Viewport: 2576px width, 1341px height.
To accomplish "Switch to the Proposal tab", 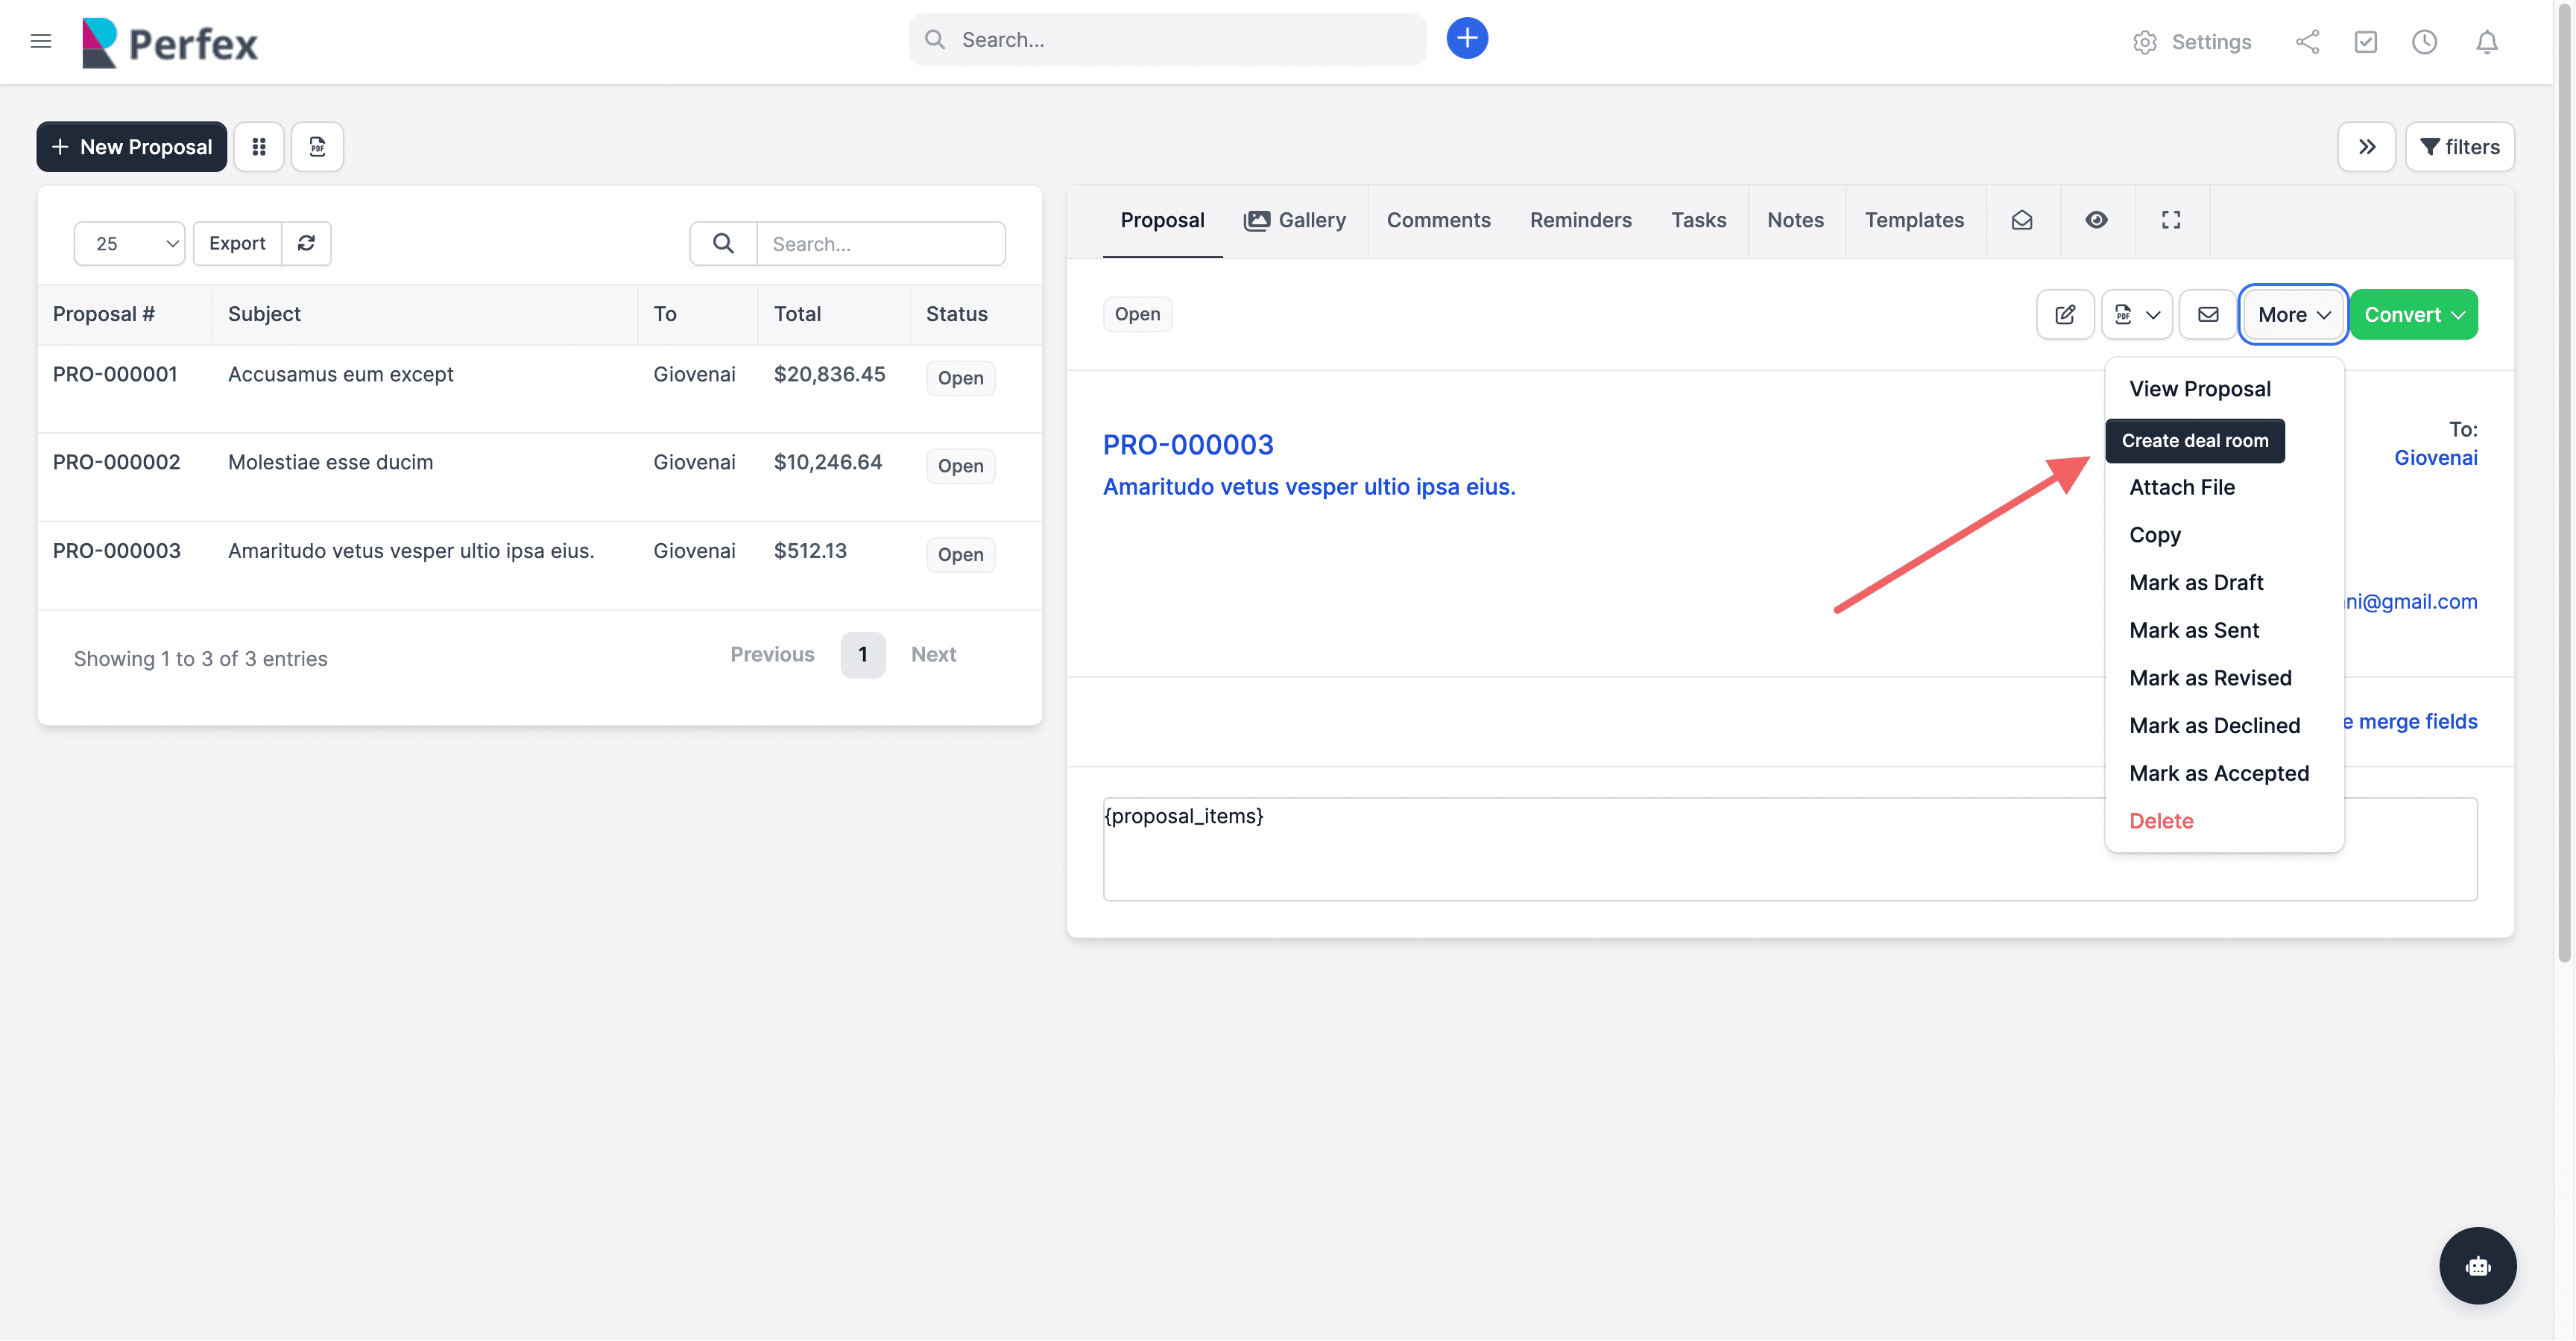I will (x=1162, y=221).
